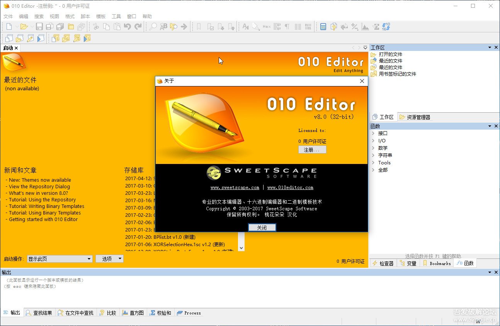Click the Replace AB toolbar icon
This screenshot has height=326, width=500.
pos(163,27)
